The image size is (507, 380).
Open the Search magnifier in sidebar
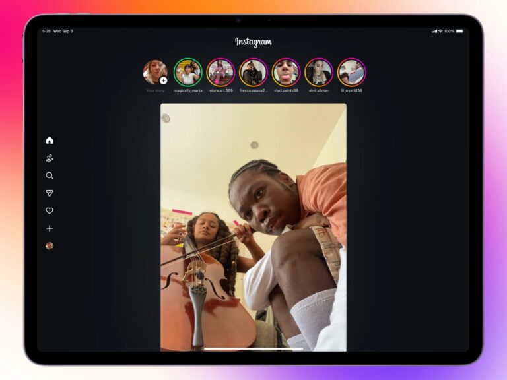coord(50,175)
